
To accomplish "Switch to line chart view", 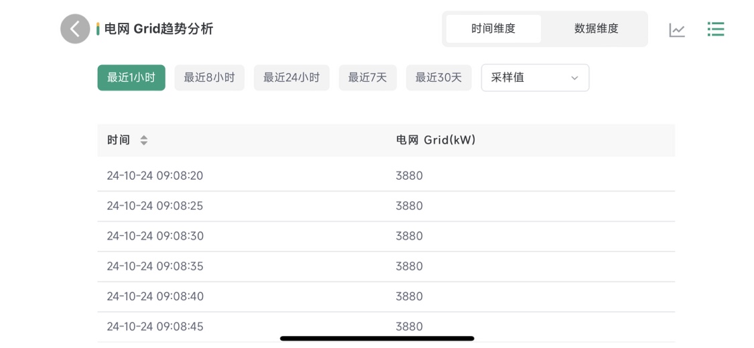I will 677,30.
